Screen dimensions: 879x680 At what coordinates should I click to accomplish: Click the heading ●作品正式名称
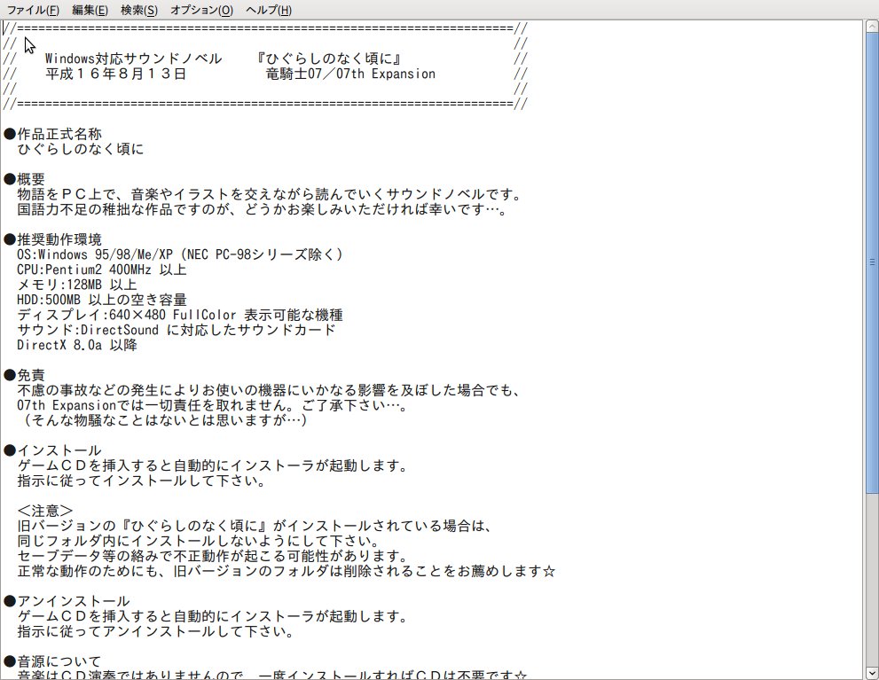[52, 134]
